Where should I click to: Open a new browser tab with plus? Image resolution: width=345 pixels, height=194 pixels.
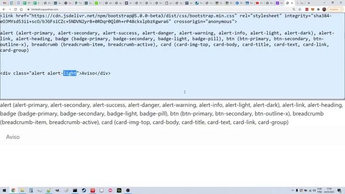coord(309,3)
